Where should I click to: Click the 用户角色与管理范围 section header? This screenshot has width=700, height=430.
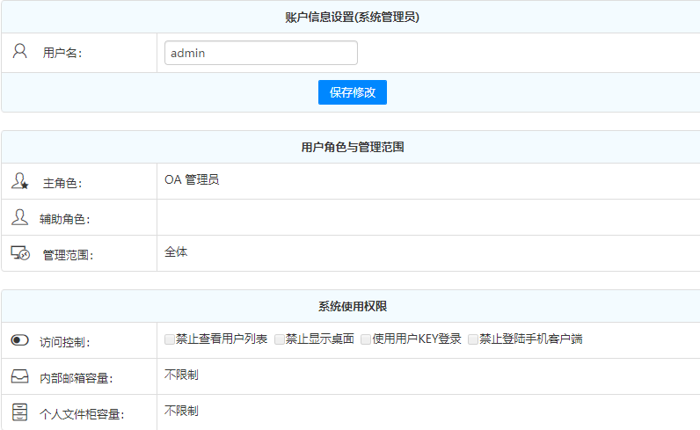352,147
